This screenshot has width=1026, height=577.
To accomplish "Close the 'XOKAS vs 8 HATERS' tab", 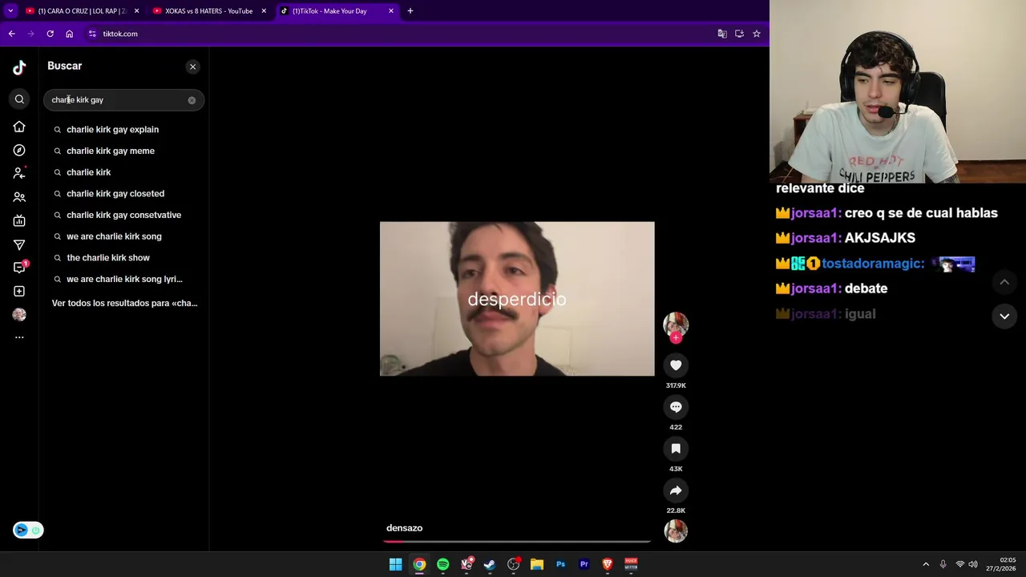I will tap(264, 11).
